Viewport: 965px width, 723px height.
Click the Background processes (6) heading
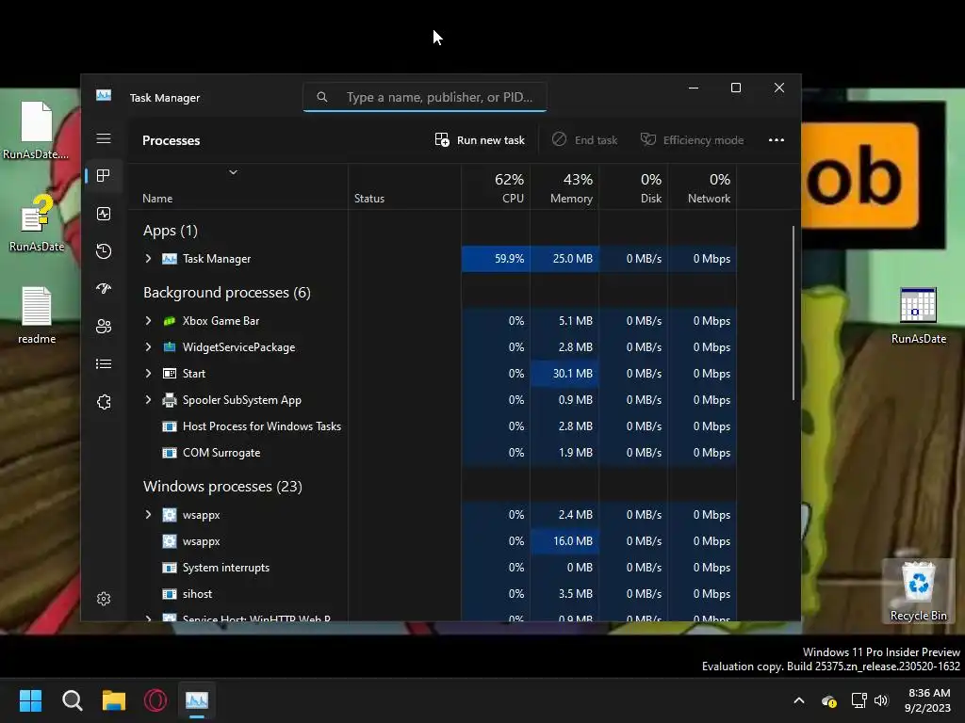(x=227, y=293)
